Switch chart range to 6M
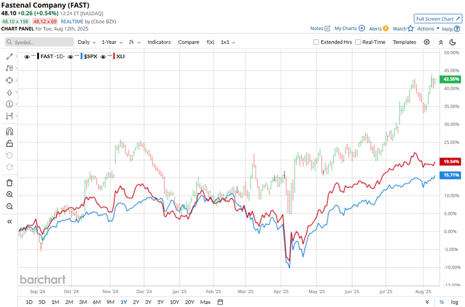 coord(96,302)
